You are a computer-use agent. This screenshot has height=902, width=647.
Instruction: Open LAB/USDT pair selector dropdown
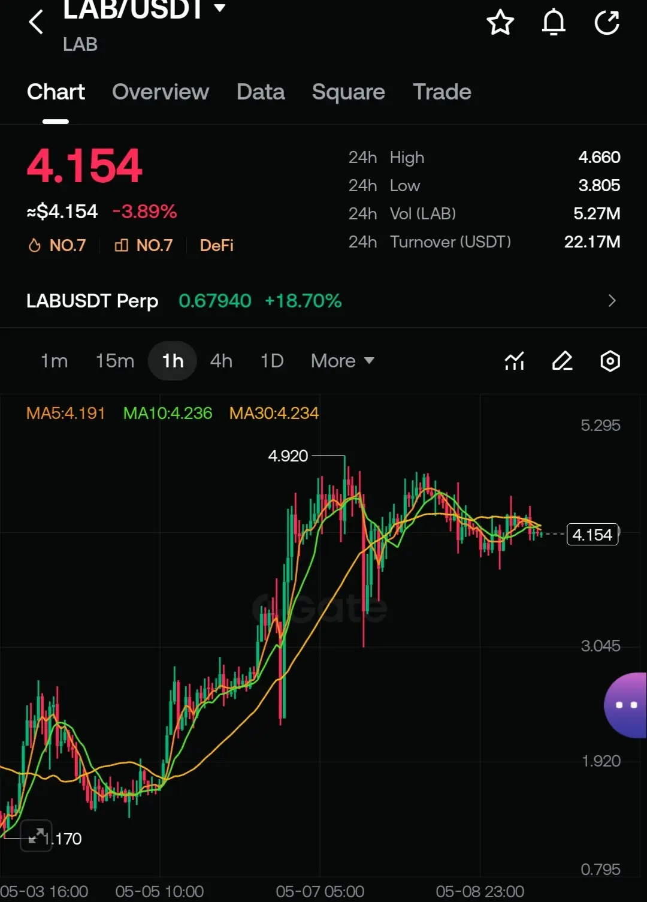click(144, 9)
